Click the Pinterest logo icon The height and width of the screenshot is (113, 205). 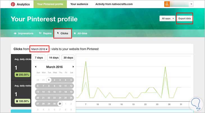click(x=13, y=4)
